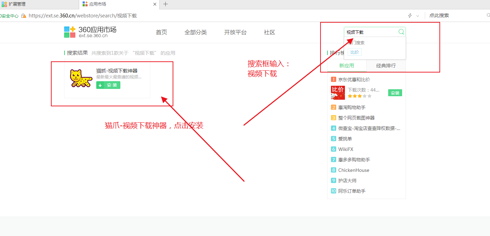The image size is (490, 236).
Task: Open ChickenHouse in the ranking list
Action: [354, 170]
